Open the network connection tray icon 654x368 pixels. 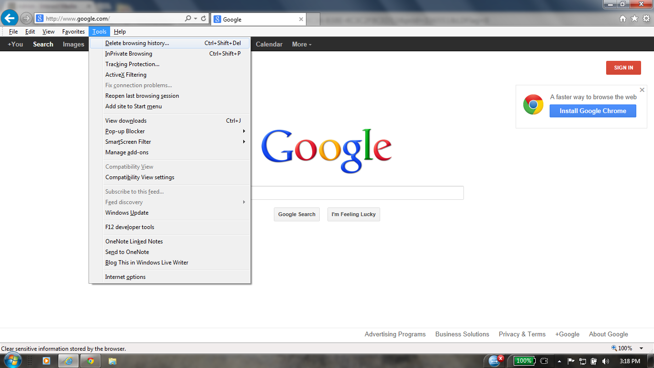point(583,361)
